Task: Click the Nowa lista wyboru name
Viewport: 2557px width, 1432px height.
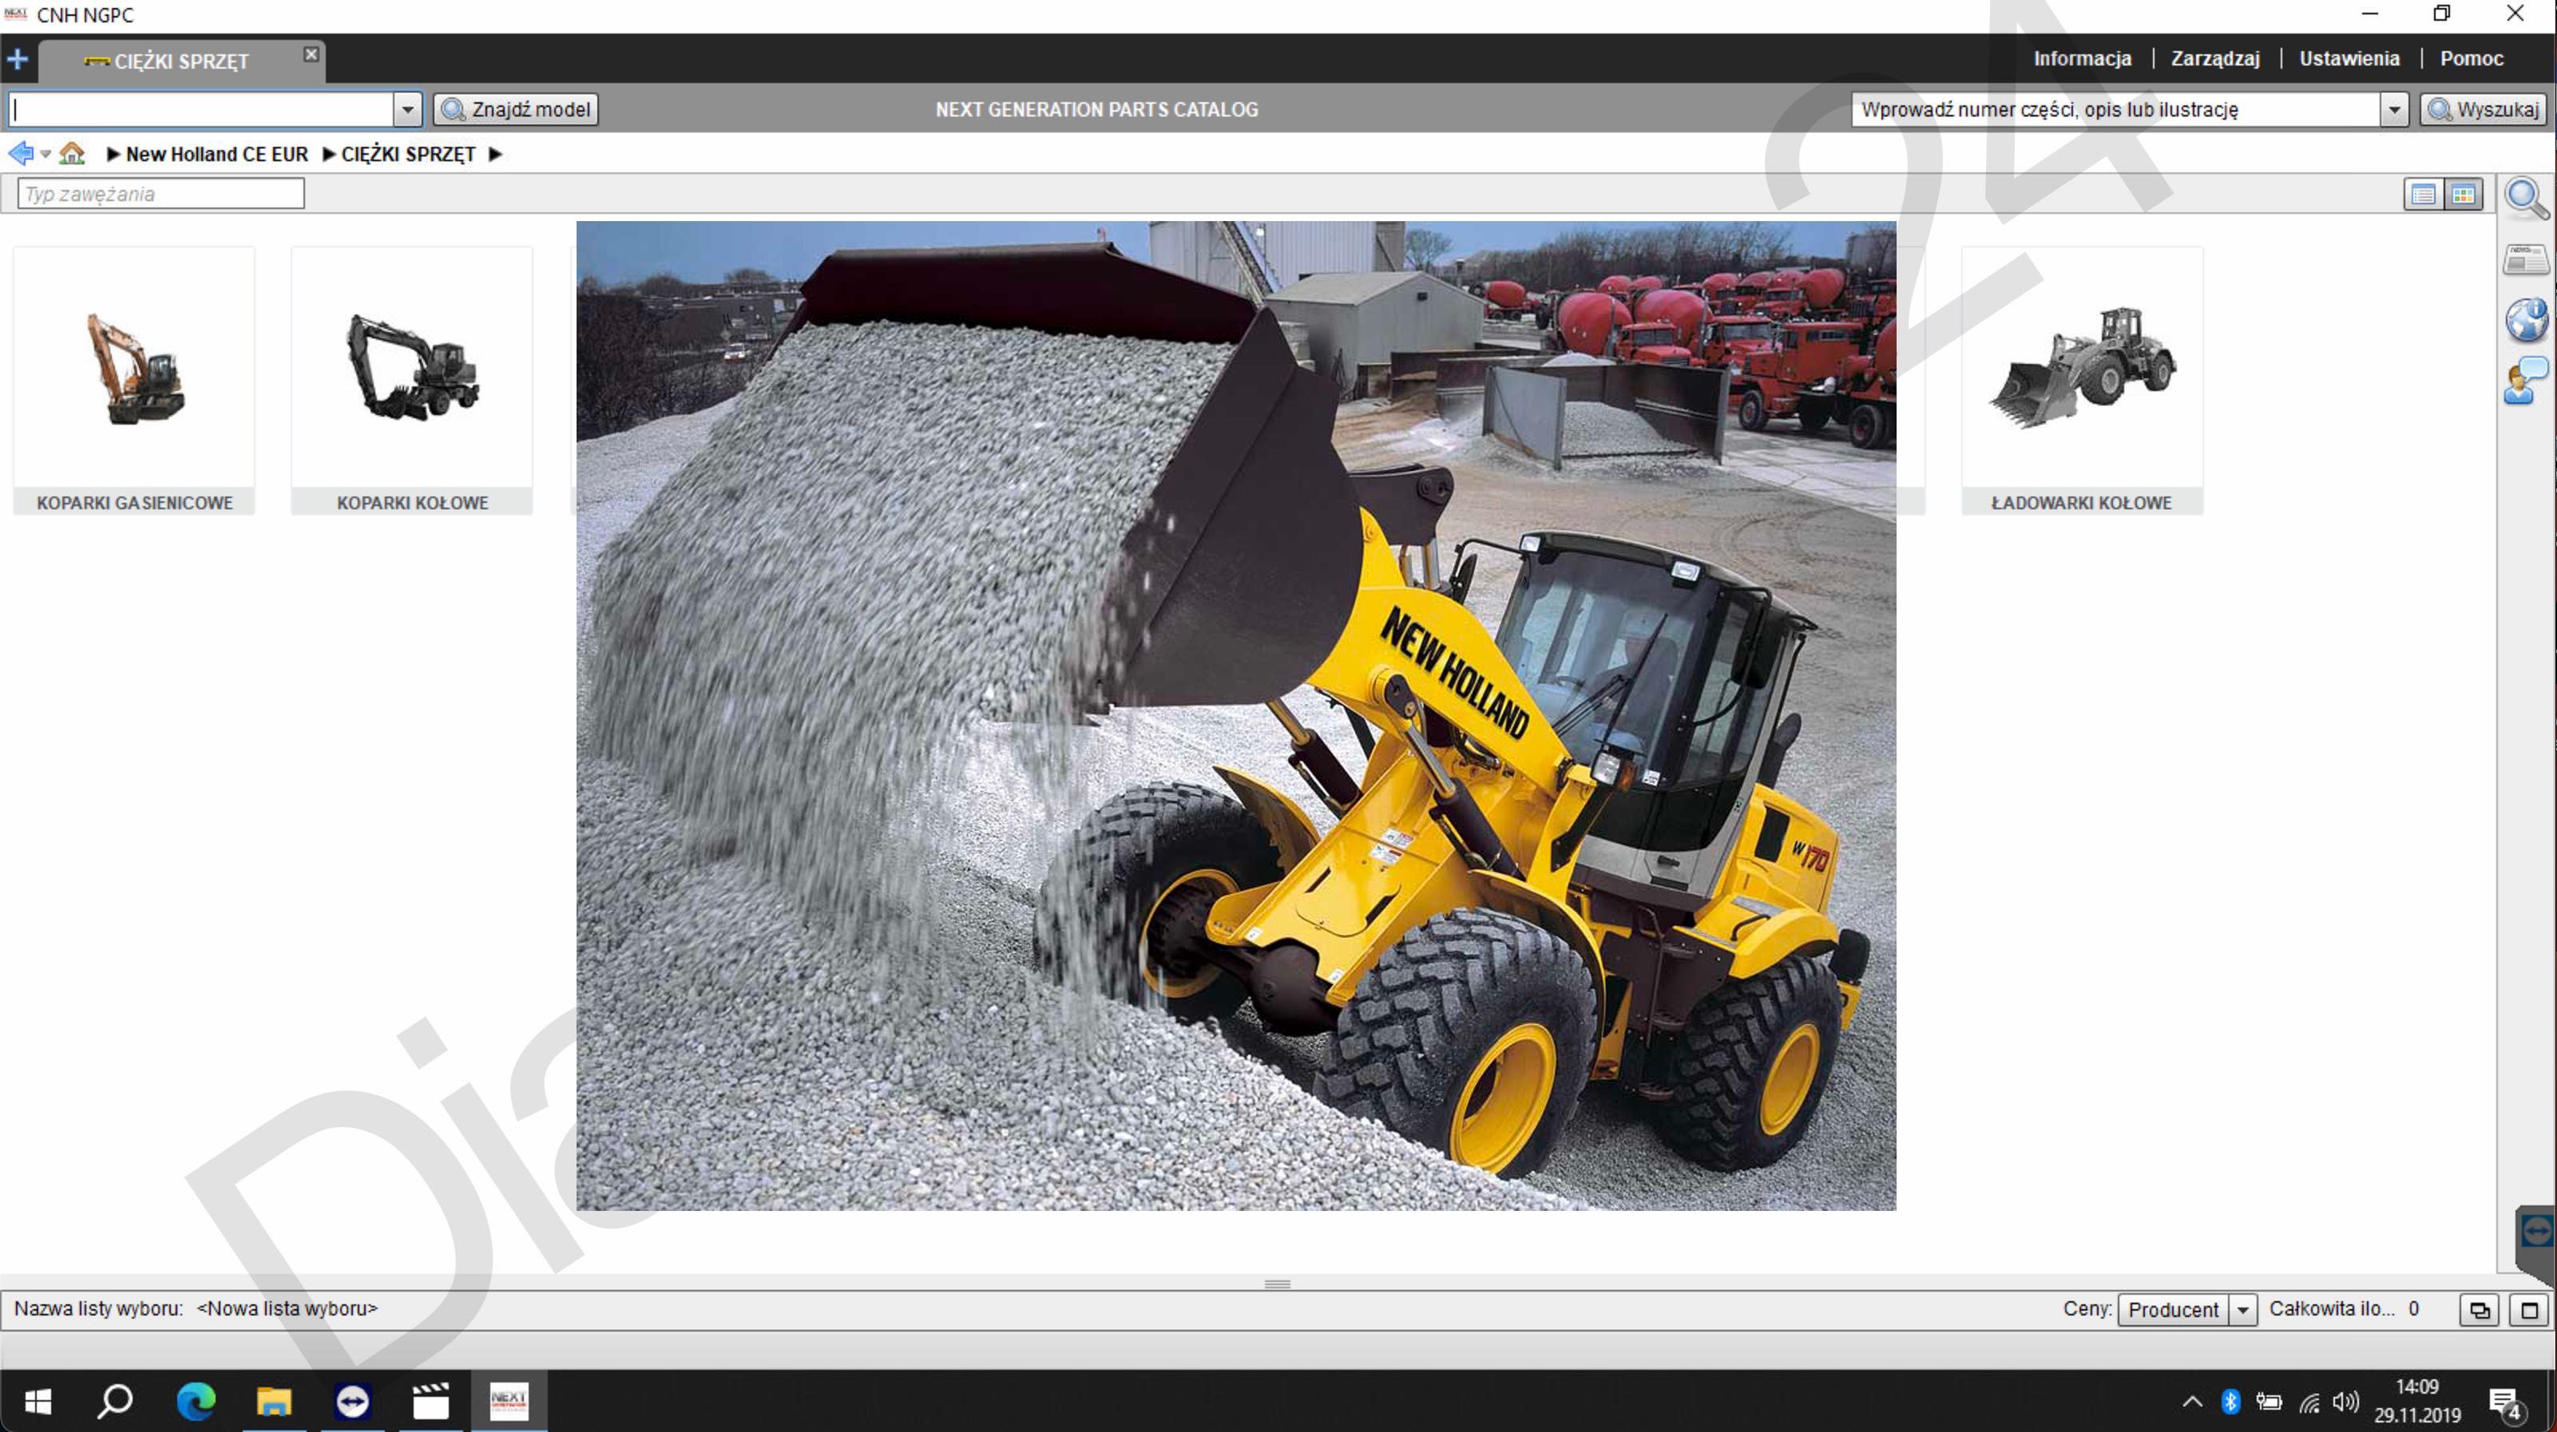Action: pyautogui.click(x=287, y=1308)
